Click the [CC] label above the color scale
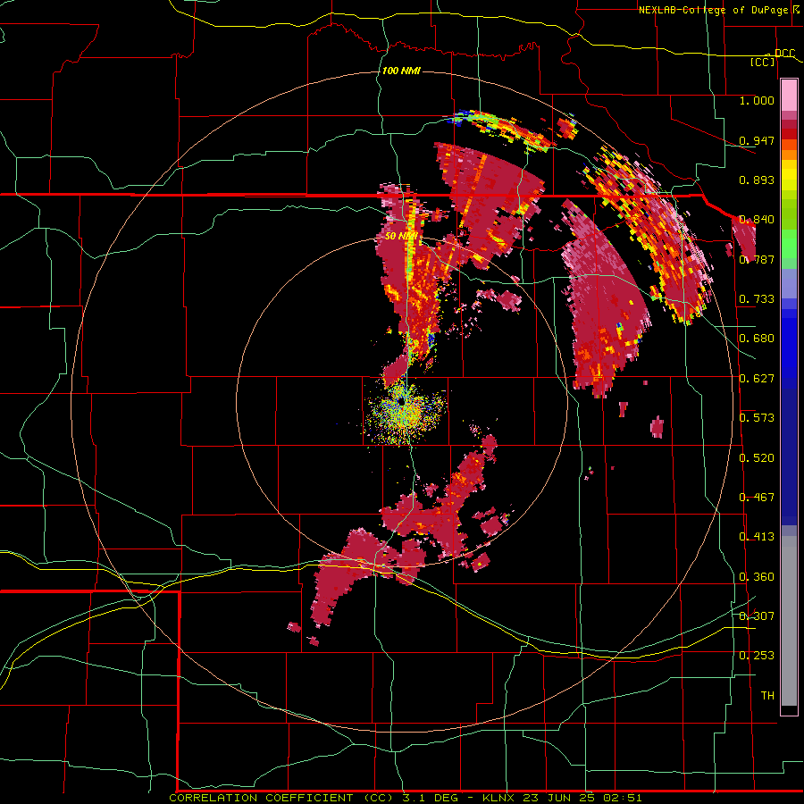The height and width of the screenshot is (804, 804). point(763,62)
